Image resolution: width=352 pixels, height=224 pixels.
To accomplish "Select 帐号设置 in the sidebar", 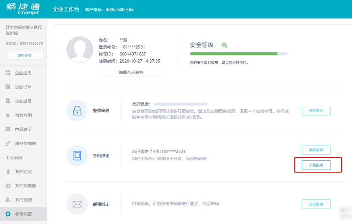I will point(23,214).
